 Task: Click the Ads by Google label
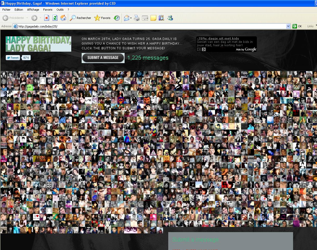246,49
